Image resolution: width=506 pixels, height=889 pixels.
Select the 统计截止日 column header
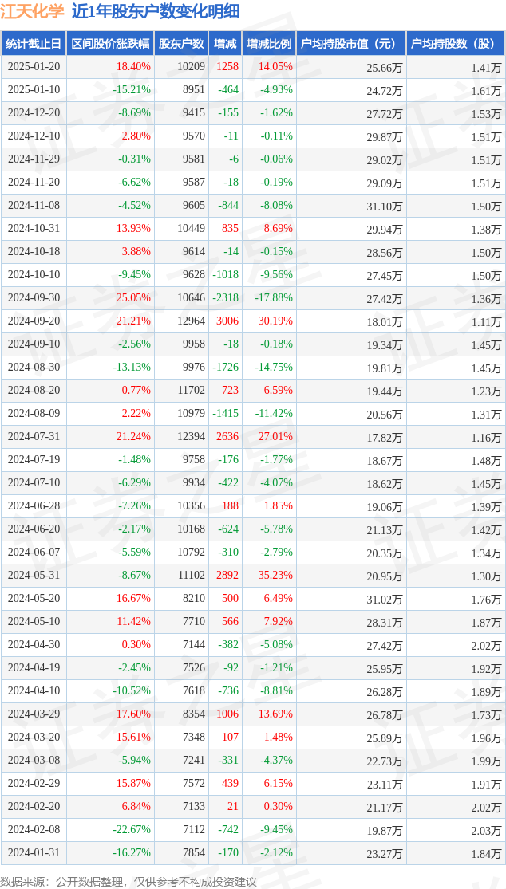coord(34,44)
